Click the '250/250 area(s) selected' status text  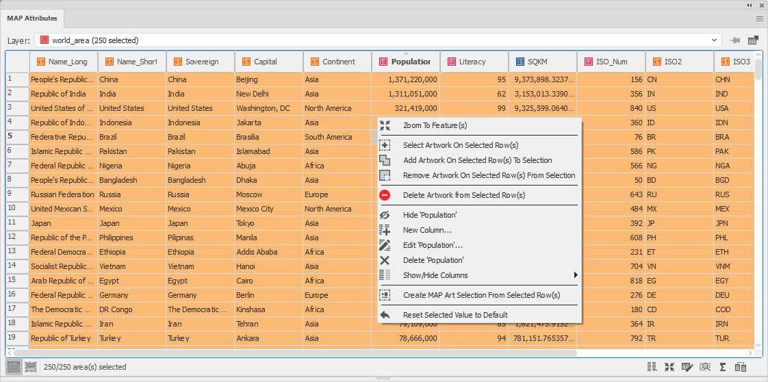85,367
